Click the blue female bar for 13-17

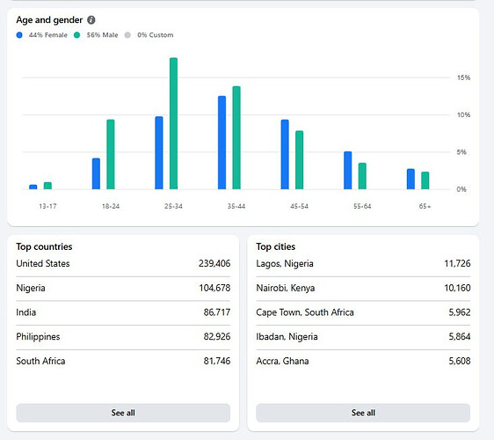click(33, 187)
